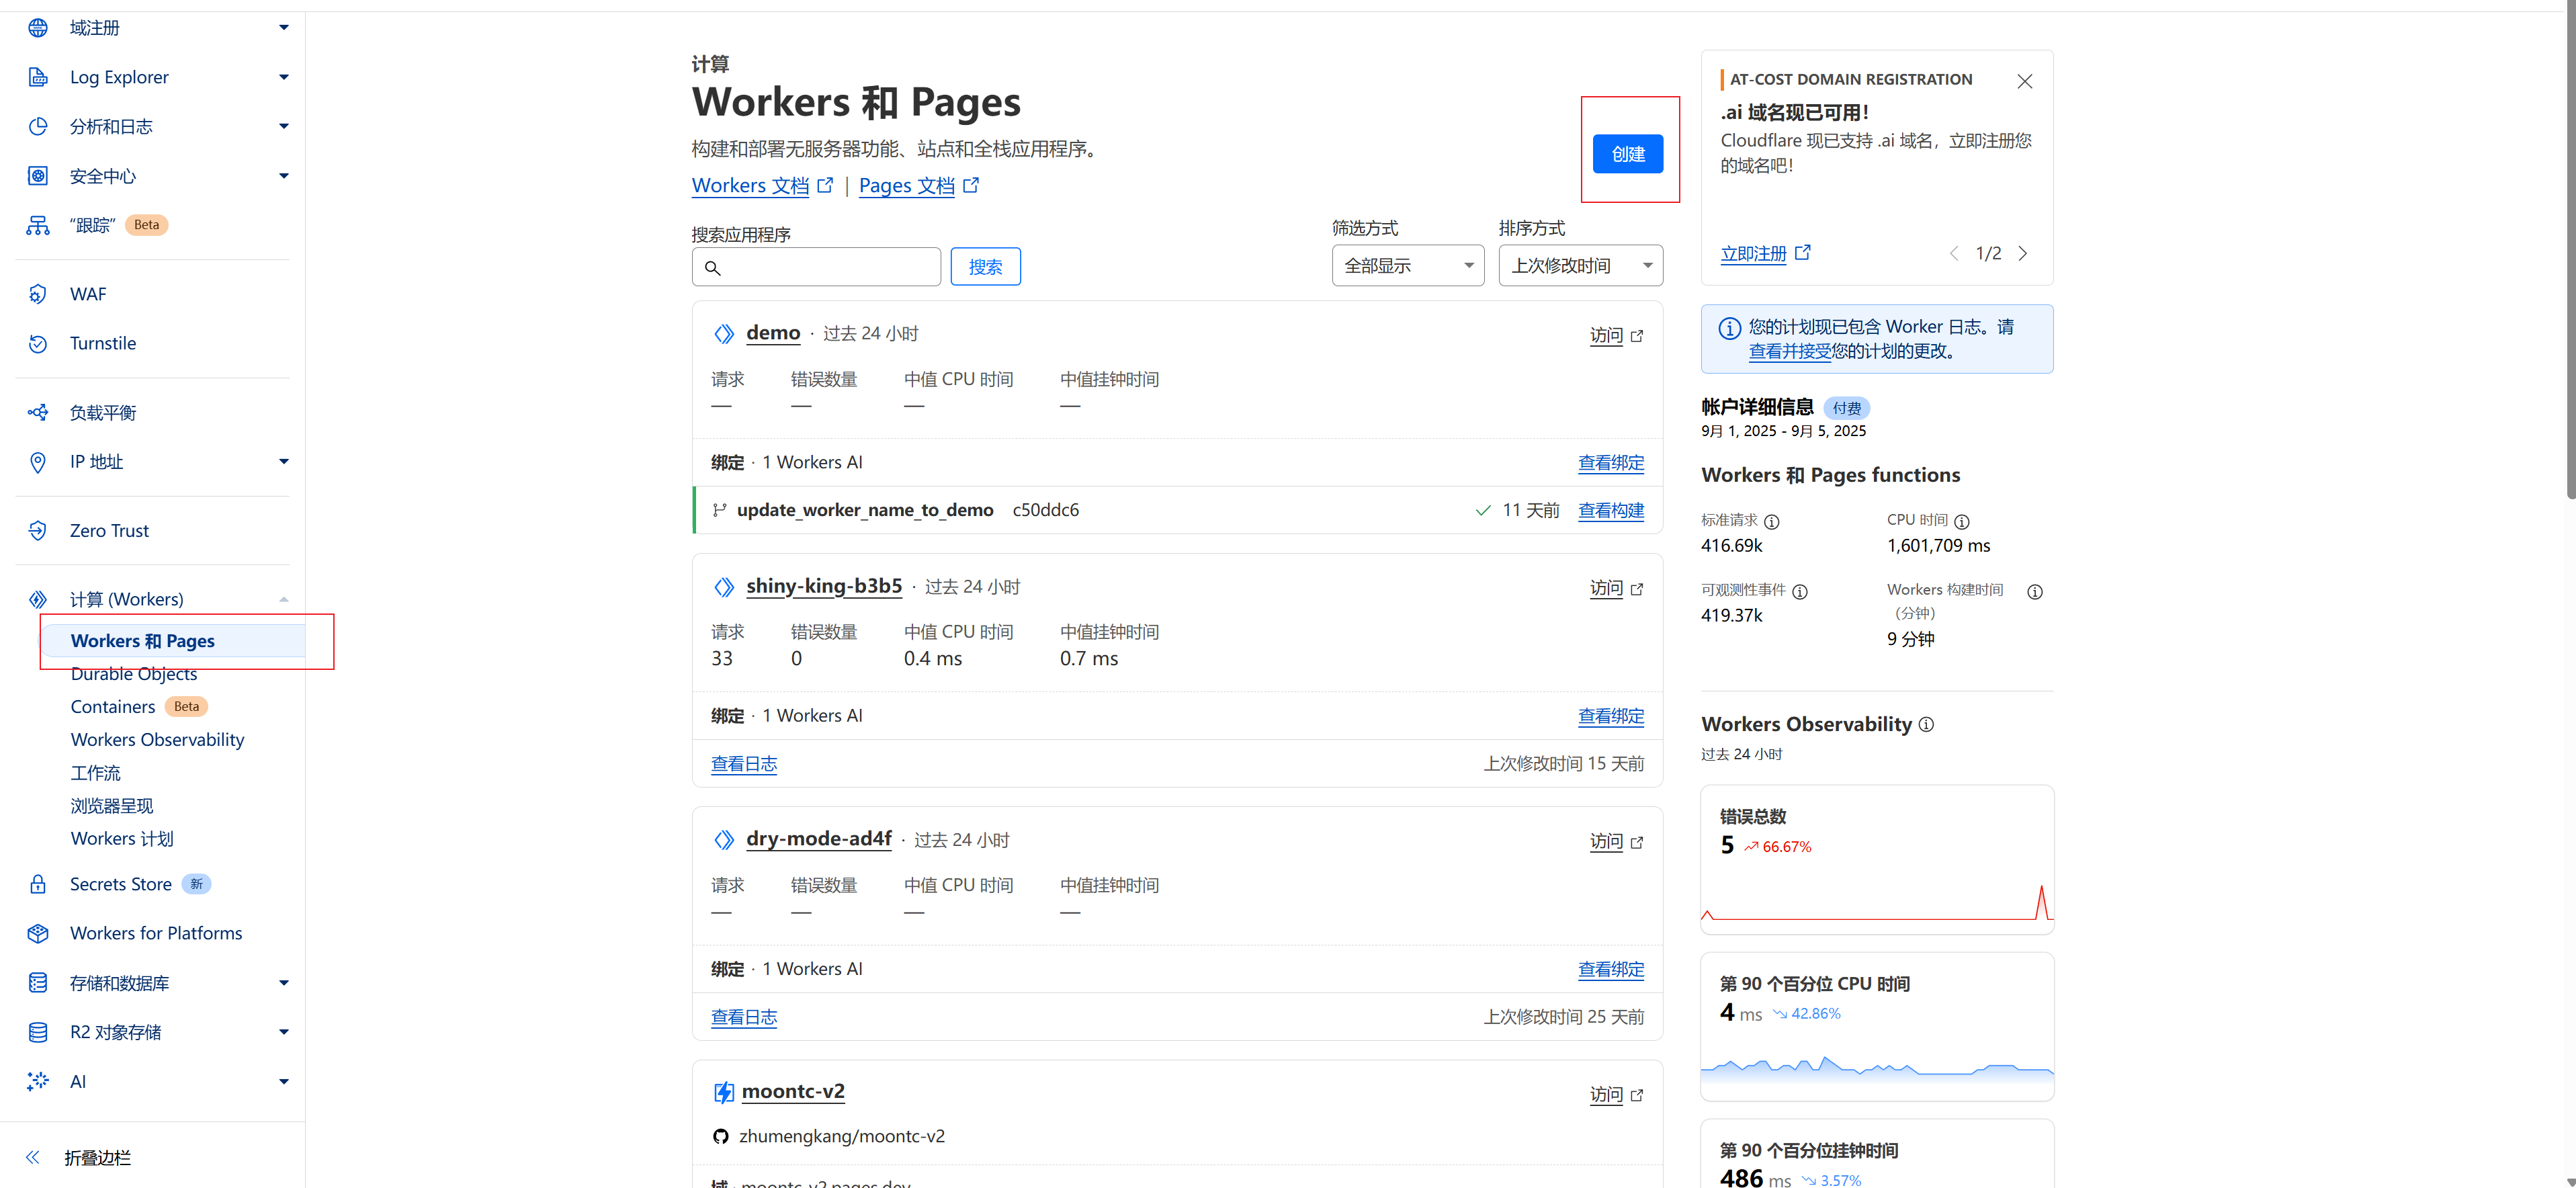
Task: Expand the 存储和数据库 menu arrow
Action: (x=284, y=983)
